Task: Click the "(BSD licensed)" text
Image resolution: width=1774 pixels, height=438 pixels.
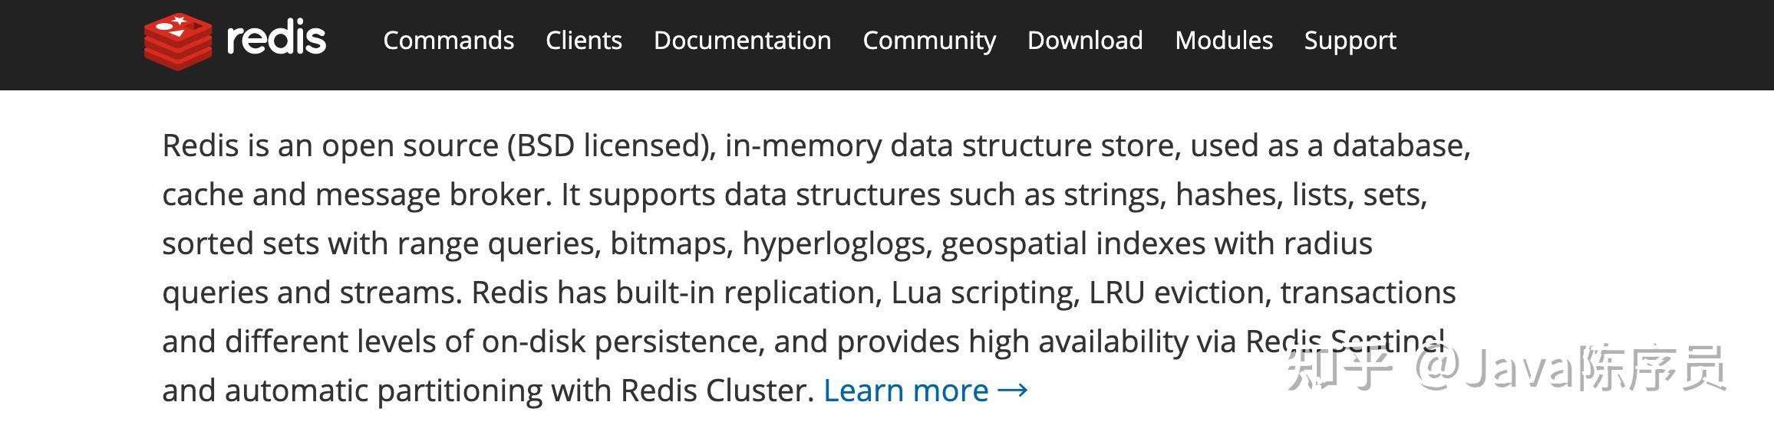Action: pos(611,145)
